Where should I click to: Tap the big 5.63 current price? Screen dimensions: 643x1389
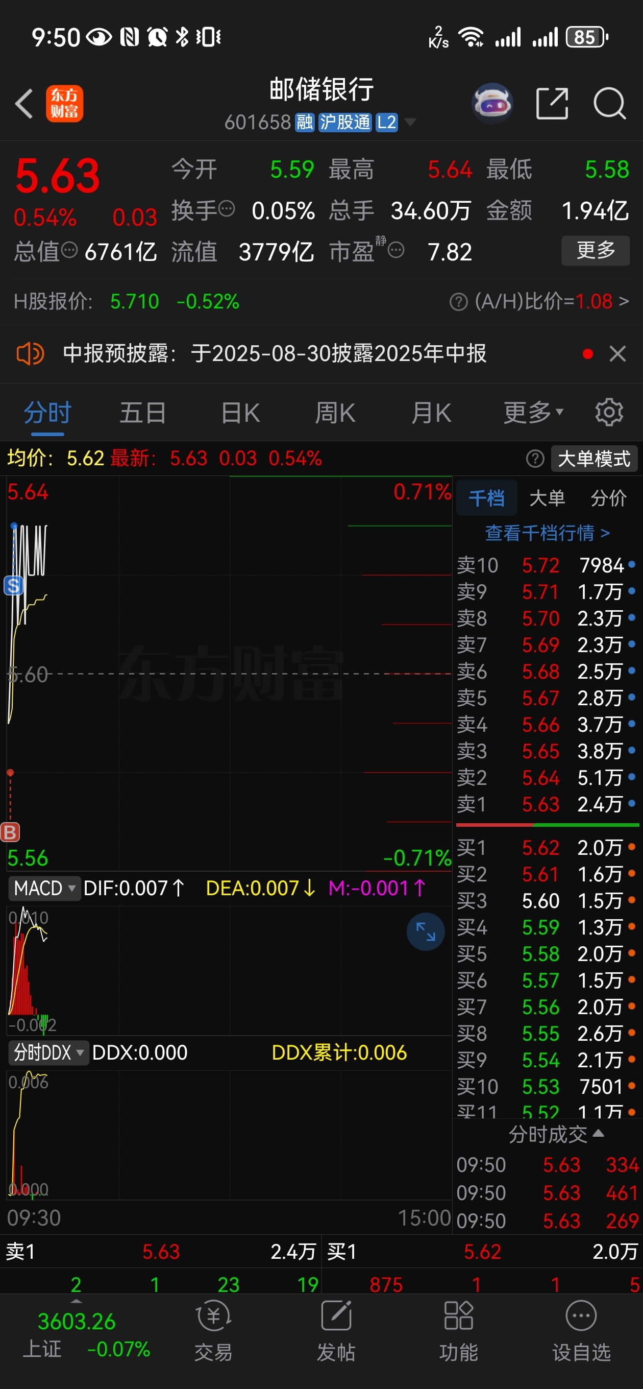tap(58, 176)
